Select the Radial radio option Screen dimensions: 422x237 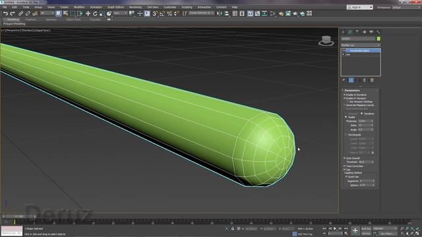pos(346,117)
